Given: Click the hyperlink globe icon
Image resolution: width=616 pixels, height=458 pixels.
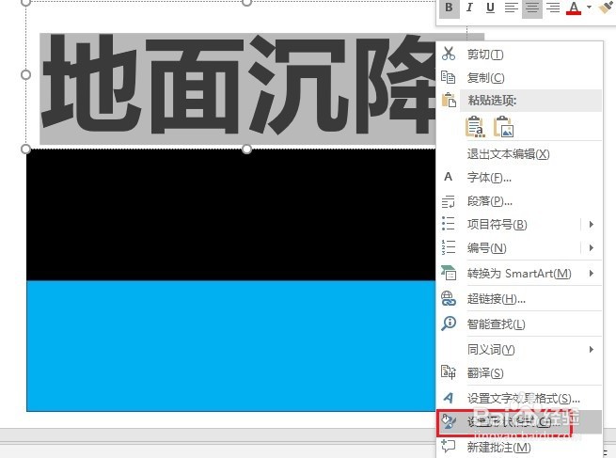Looking at the screenshot, I should coord(449,298).
